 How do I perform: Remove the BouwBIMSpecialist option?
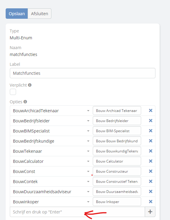[x=151, y=131]
